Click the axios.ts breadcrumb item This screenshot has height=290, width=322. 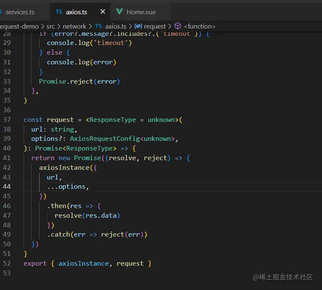(x=116, y=26)
